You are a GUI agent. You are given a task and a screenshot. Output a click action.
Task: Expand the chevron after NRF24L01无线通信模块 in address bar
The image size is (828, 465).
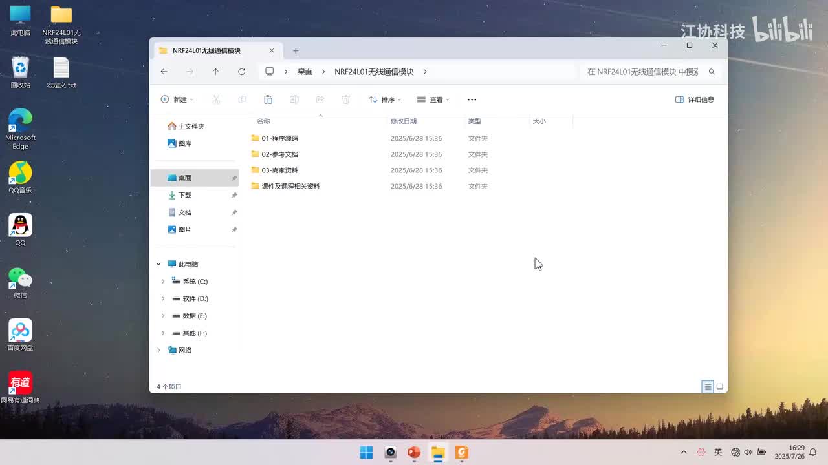(425, 72)
